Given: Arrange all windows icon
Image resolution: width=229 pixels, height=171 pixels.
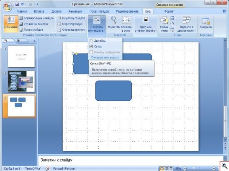Looking at the screenshot, I should pyautogui.click(x=172, y=18).
